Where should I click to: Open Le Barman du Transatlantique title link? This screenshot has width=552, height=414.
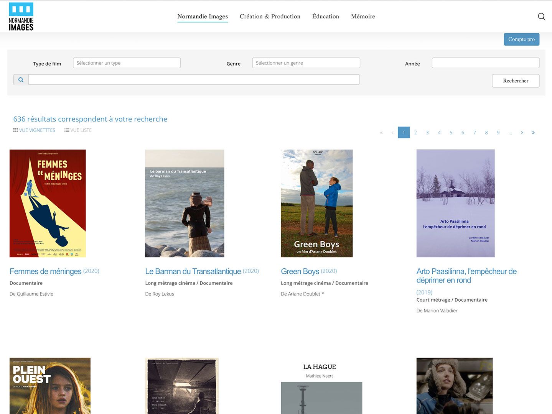point(193,271)
